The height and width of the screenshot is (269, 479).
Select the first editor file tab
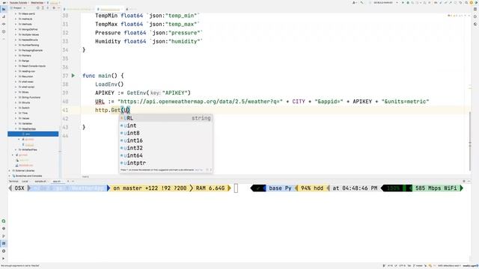pos(79,9)
